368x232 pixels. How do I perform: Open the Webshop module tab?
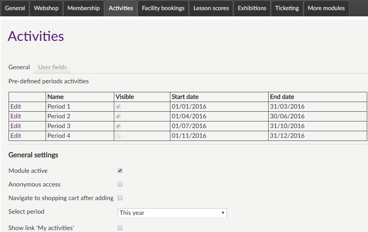coord(46,8)
